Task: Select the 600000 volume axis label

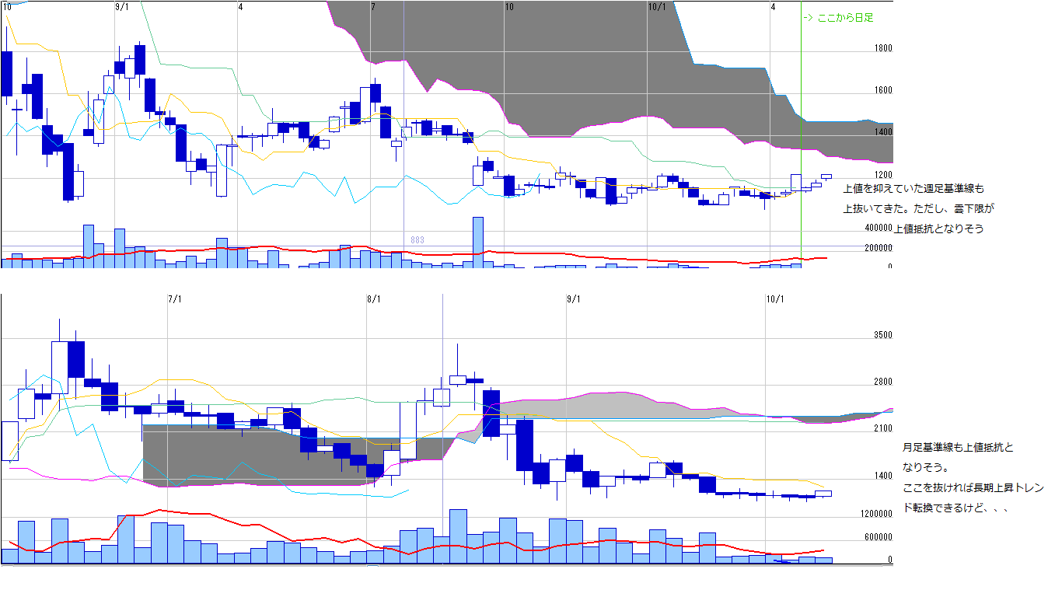Action: point(878,537)
